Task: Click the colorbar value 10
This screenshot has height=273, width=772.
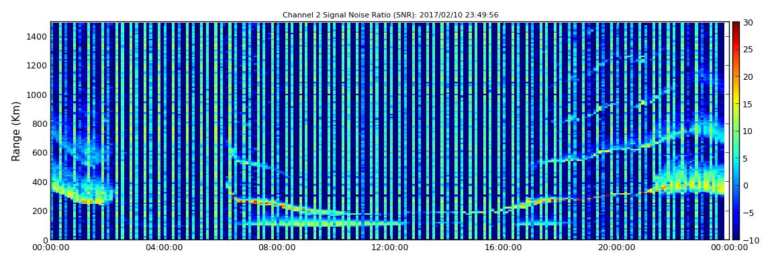Action: (748, 131)
